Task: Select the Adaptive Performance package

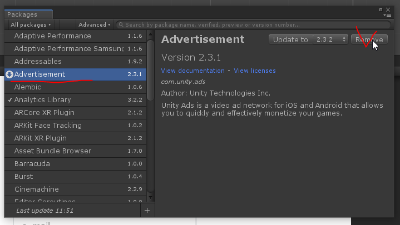Action: (x=75, y=36)
